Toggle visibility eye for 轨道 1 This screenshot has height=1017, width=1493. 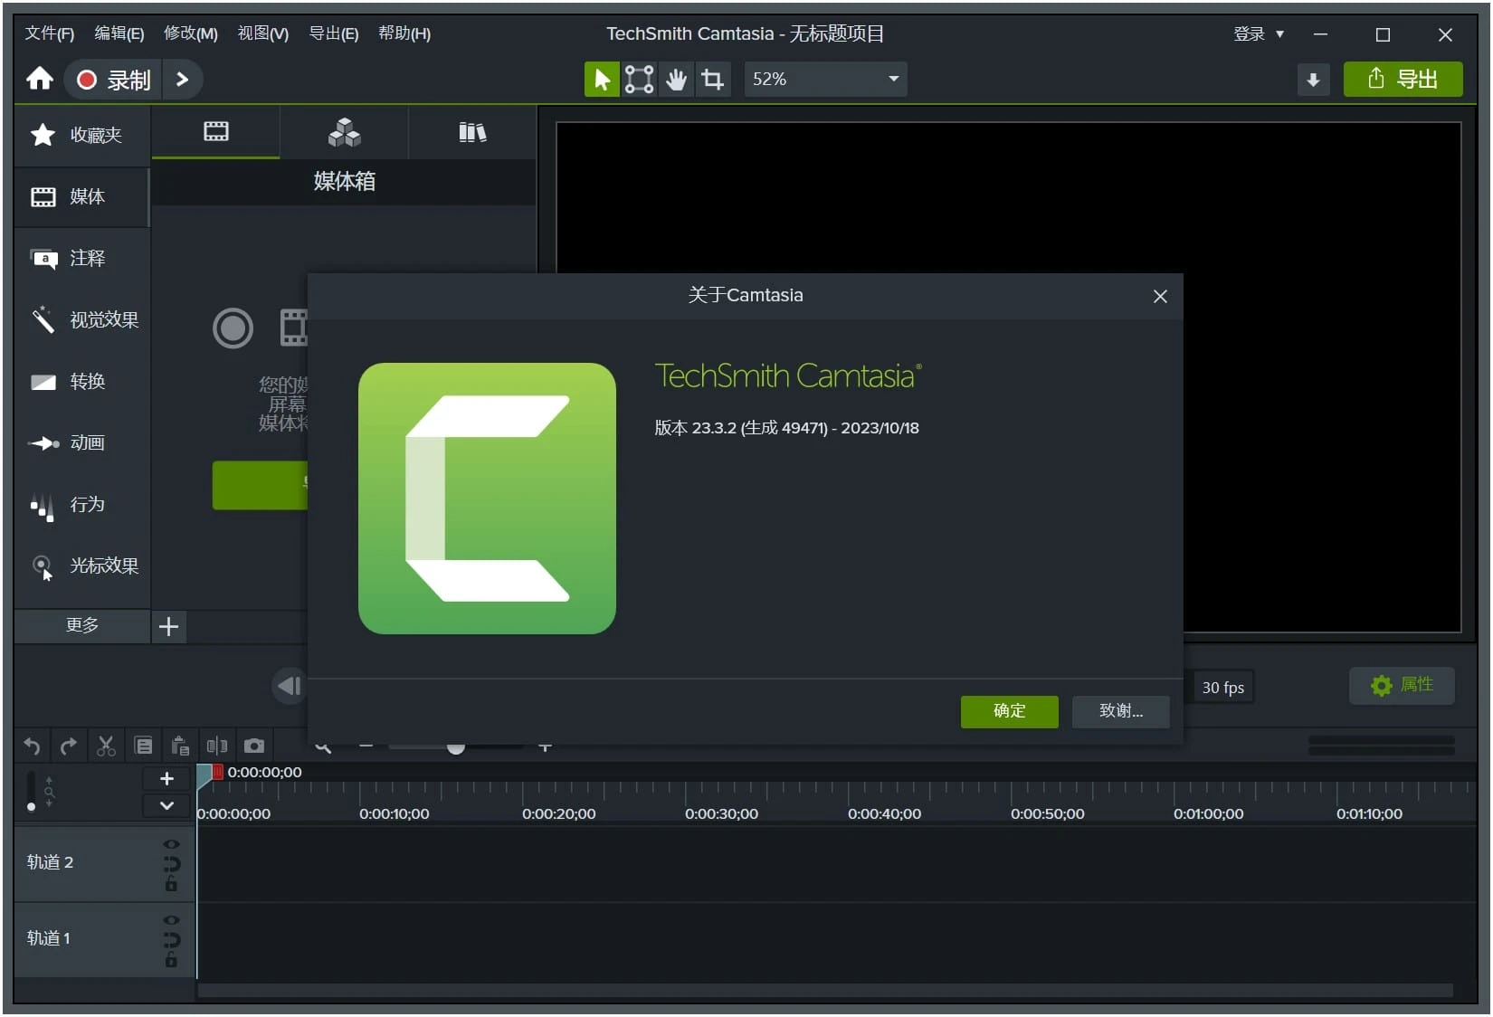(171, 920)
